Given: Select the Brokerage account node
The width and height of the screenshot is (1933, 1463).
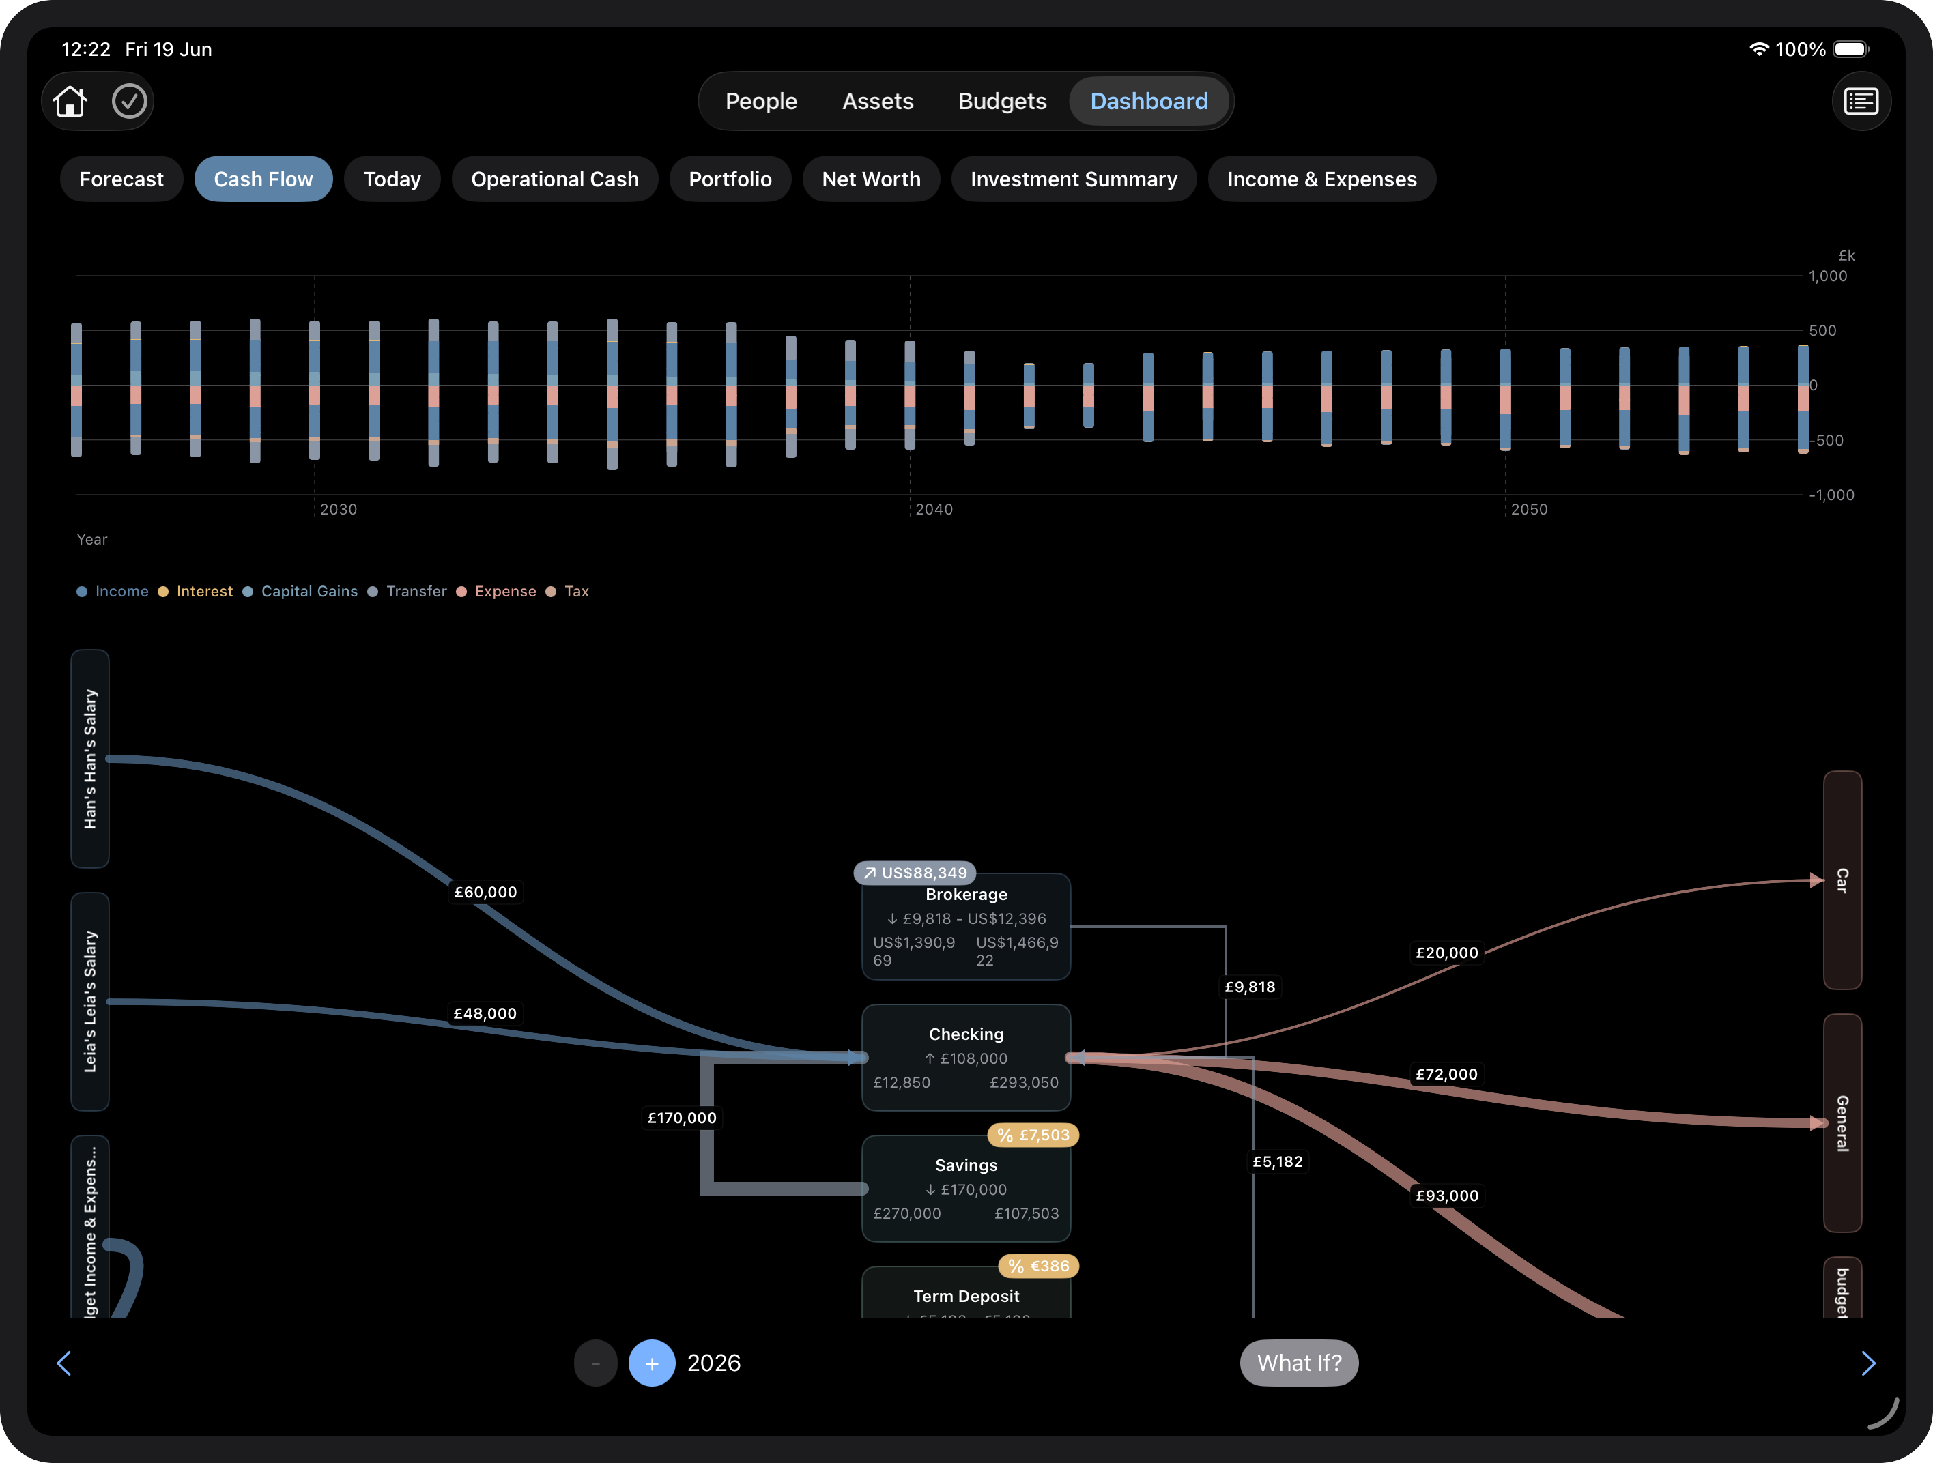Looking at the screenshot, I should (966, 927).
